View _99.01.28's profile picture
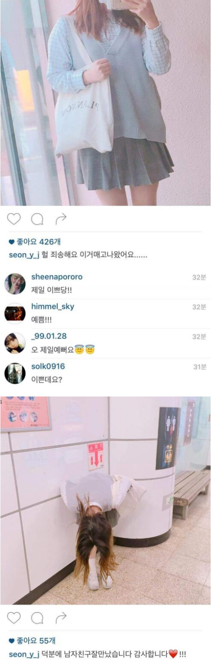Screen dimensions: 214x660 point(15,343)
